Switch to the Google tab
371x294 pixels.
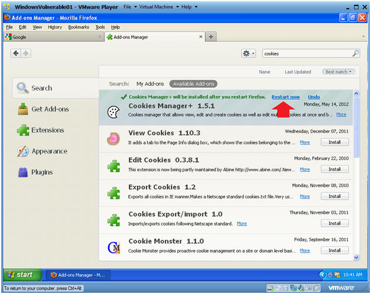pyautogui.click(x=54, y=37)
